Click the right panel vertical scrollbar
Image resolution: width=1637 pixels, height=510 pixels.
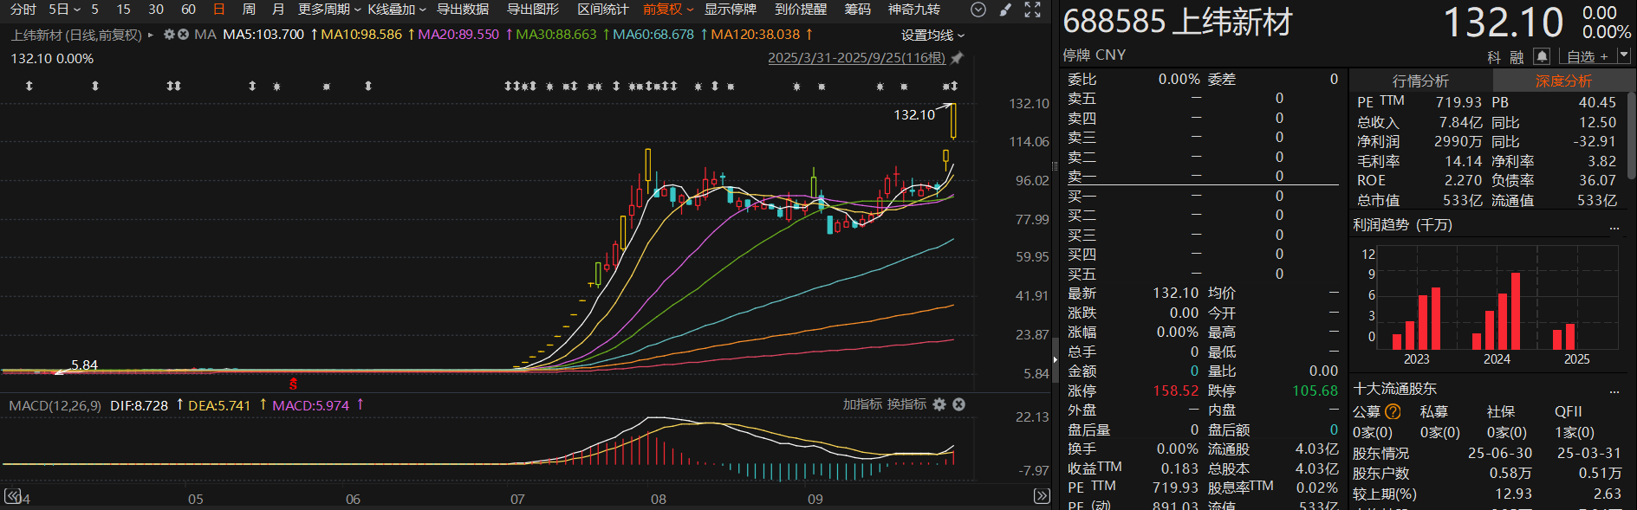[1632, 130]
